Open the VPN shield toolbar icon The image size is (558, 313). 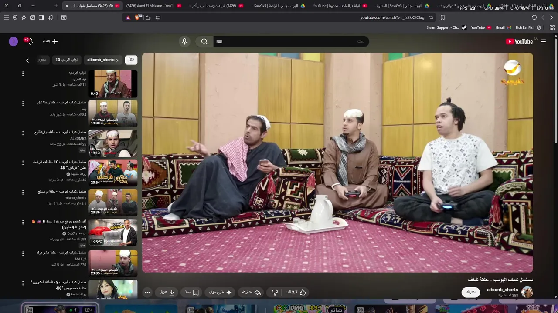tap(15, 17)
